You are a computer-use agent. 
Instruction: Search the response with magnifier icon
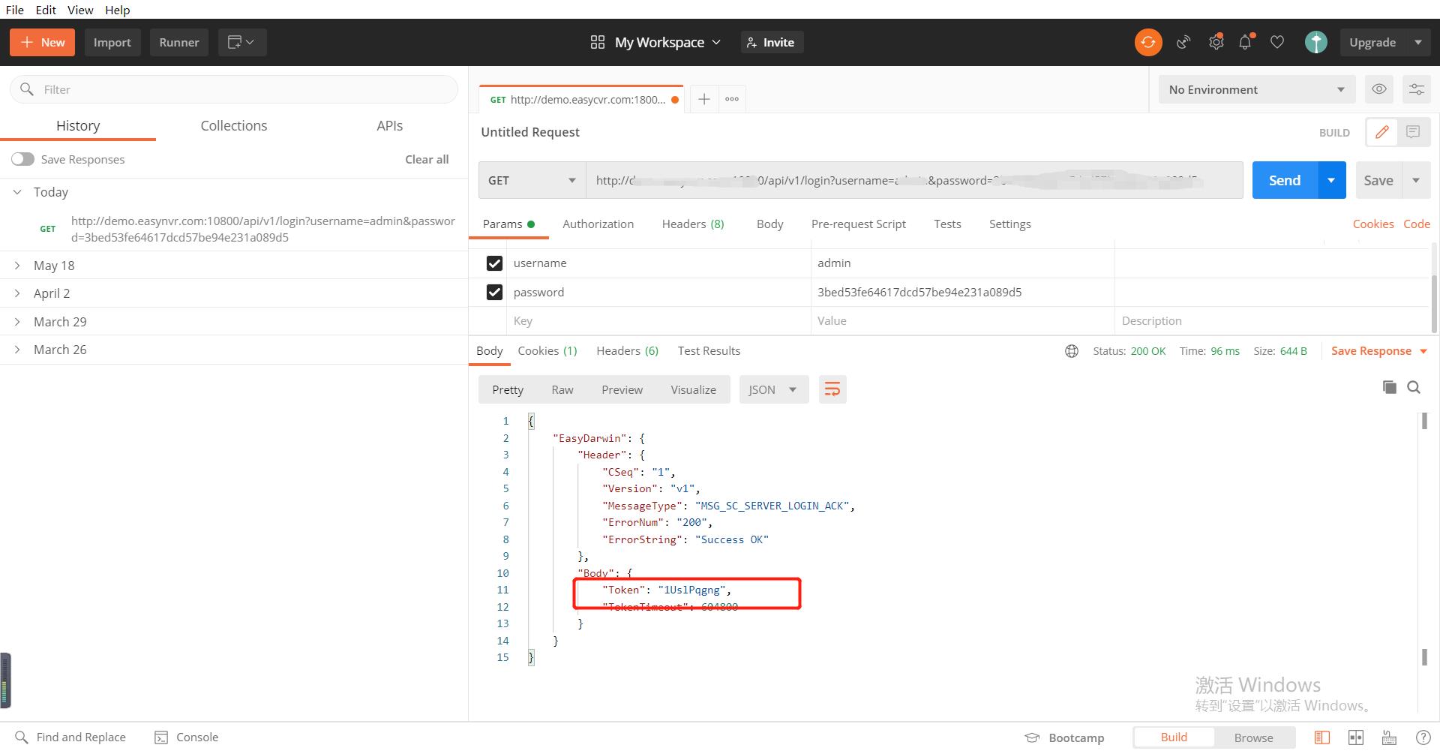pos(1414,387)
